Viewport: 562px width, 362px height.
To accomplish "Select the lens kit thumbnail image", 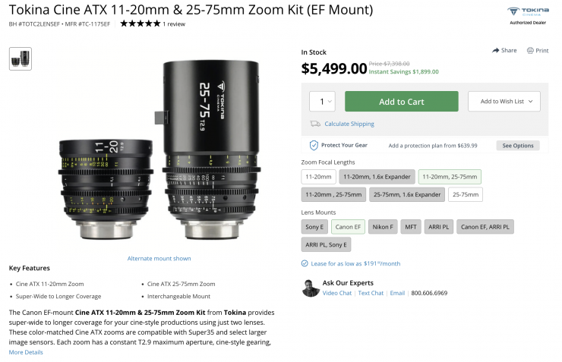I will click(x=21, y=58).
